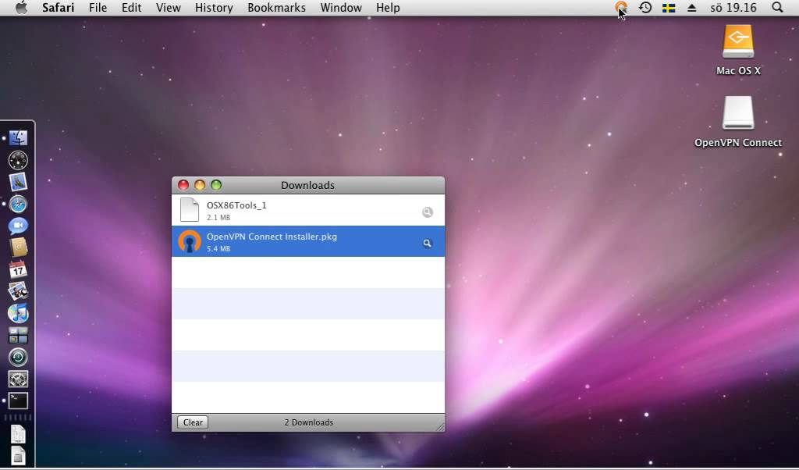This screenshot has height=470, width=799.
Task: Reveal OSX86Tools_1 in Finder magnifier
Action: point(428,212)
